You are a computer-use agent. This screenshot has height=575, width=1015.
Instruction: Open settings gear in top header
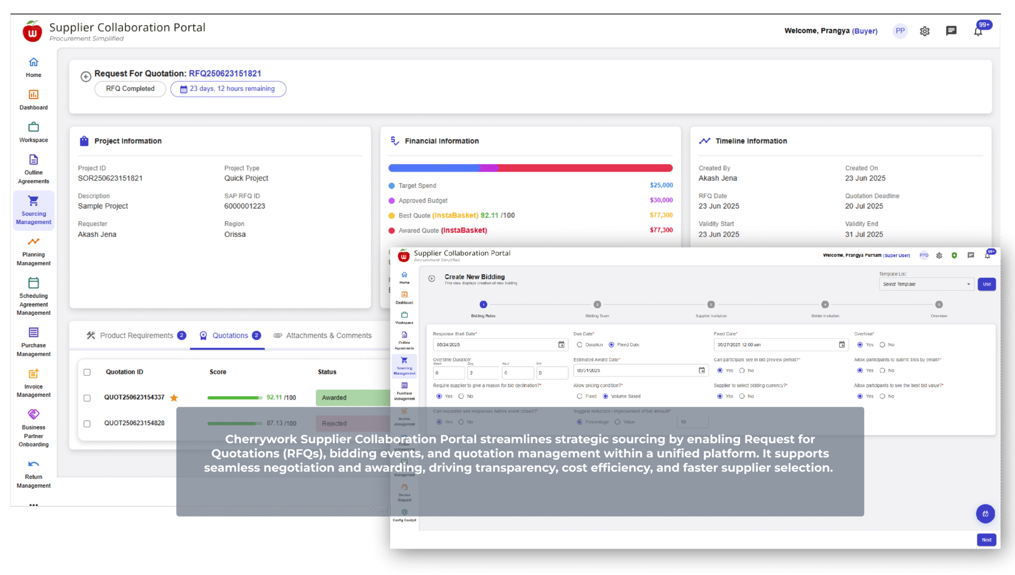point(924,31)
